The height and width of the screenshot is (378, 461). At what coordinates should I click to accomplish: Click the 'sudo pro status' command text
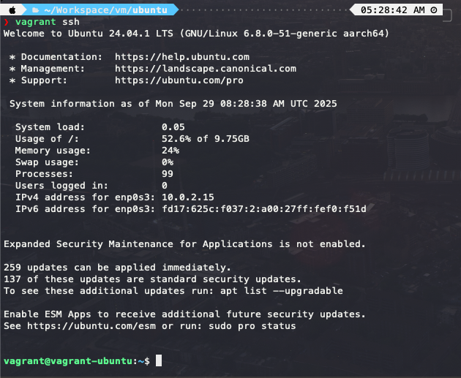252,326
